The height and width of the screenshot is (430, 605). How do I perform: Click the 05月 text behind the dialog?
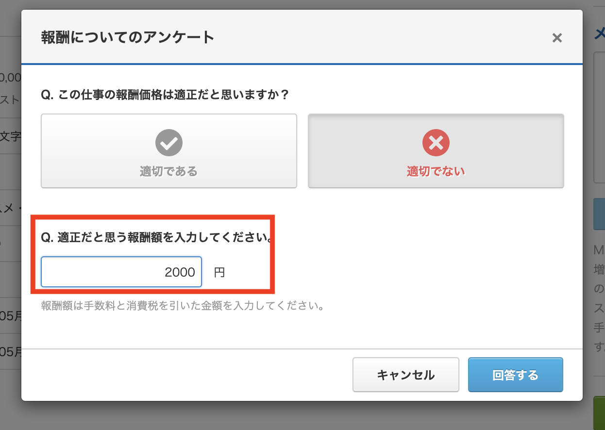[x=11, y=316]
